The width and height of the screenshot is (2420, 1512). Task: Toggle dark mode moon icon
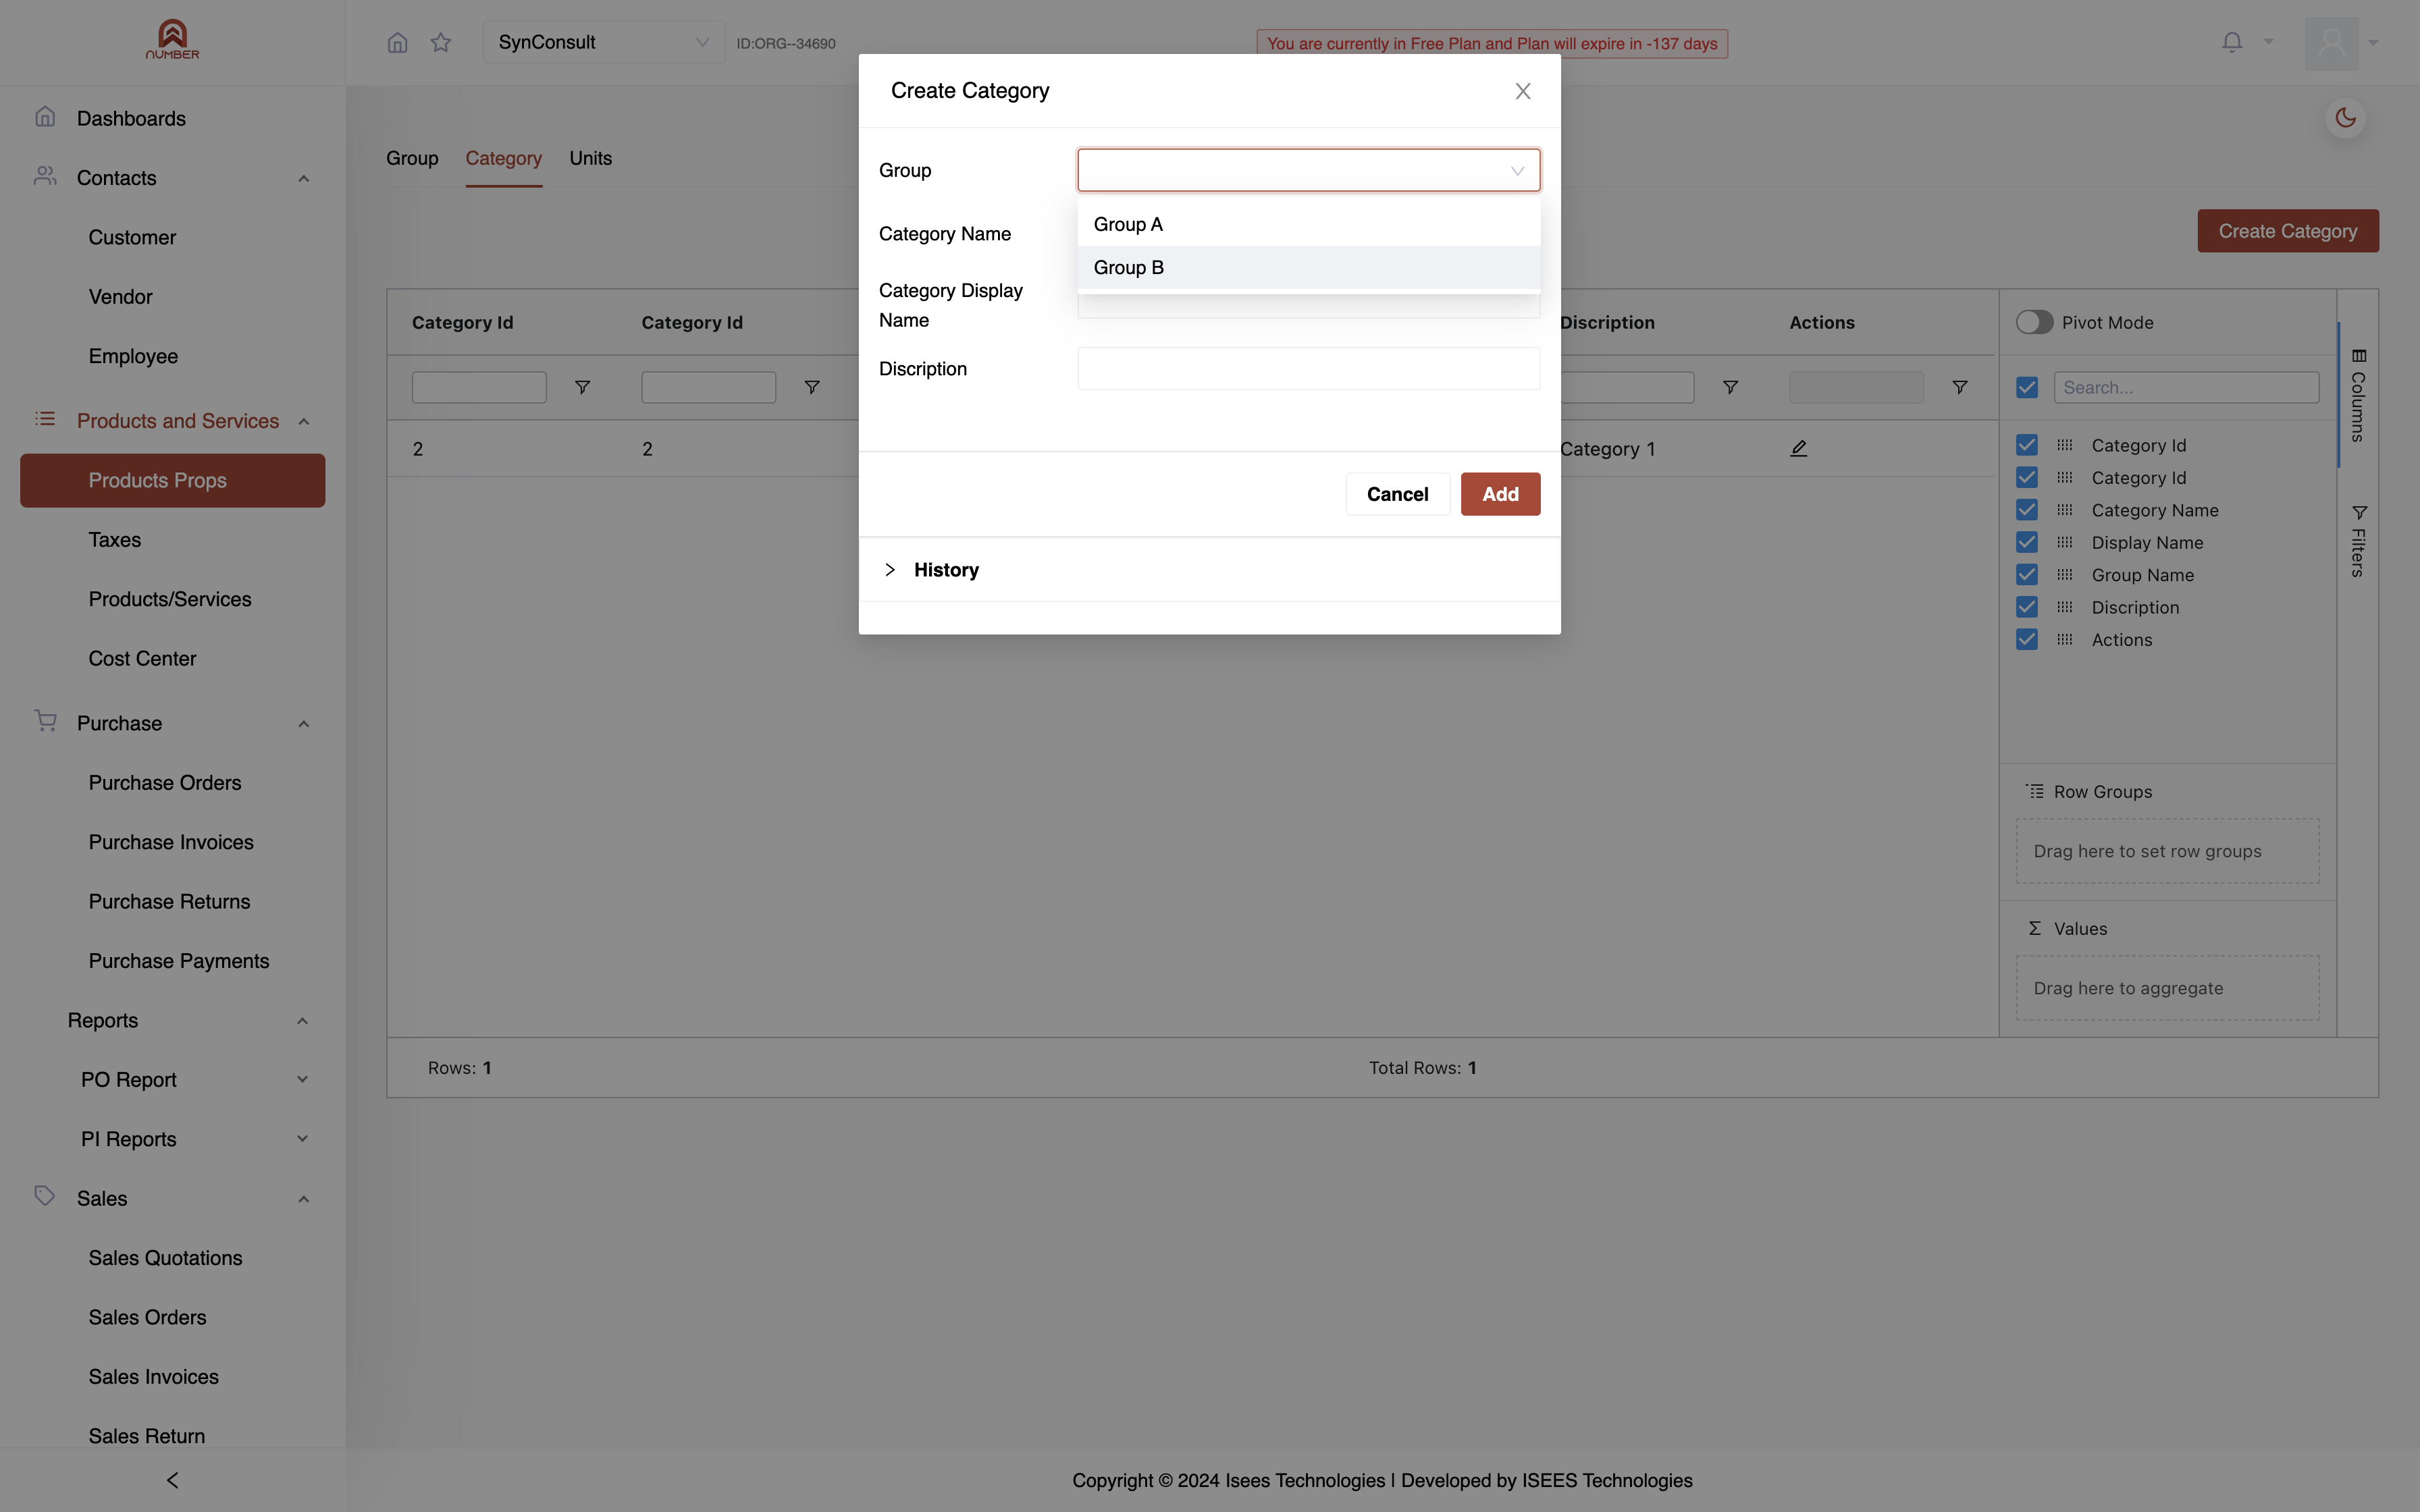pyautogui.click(x=2345, y=118)
